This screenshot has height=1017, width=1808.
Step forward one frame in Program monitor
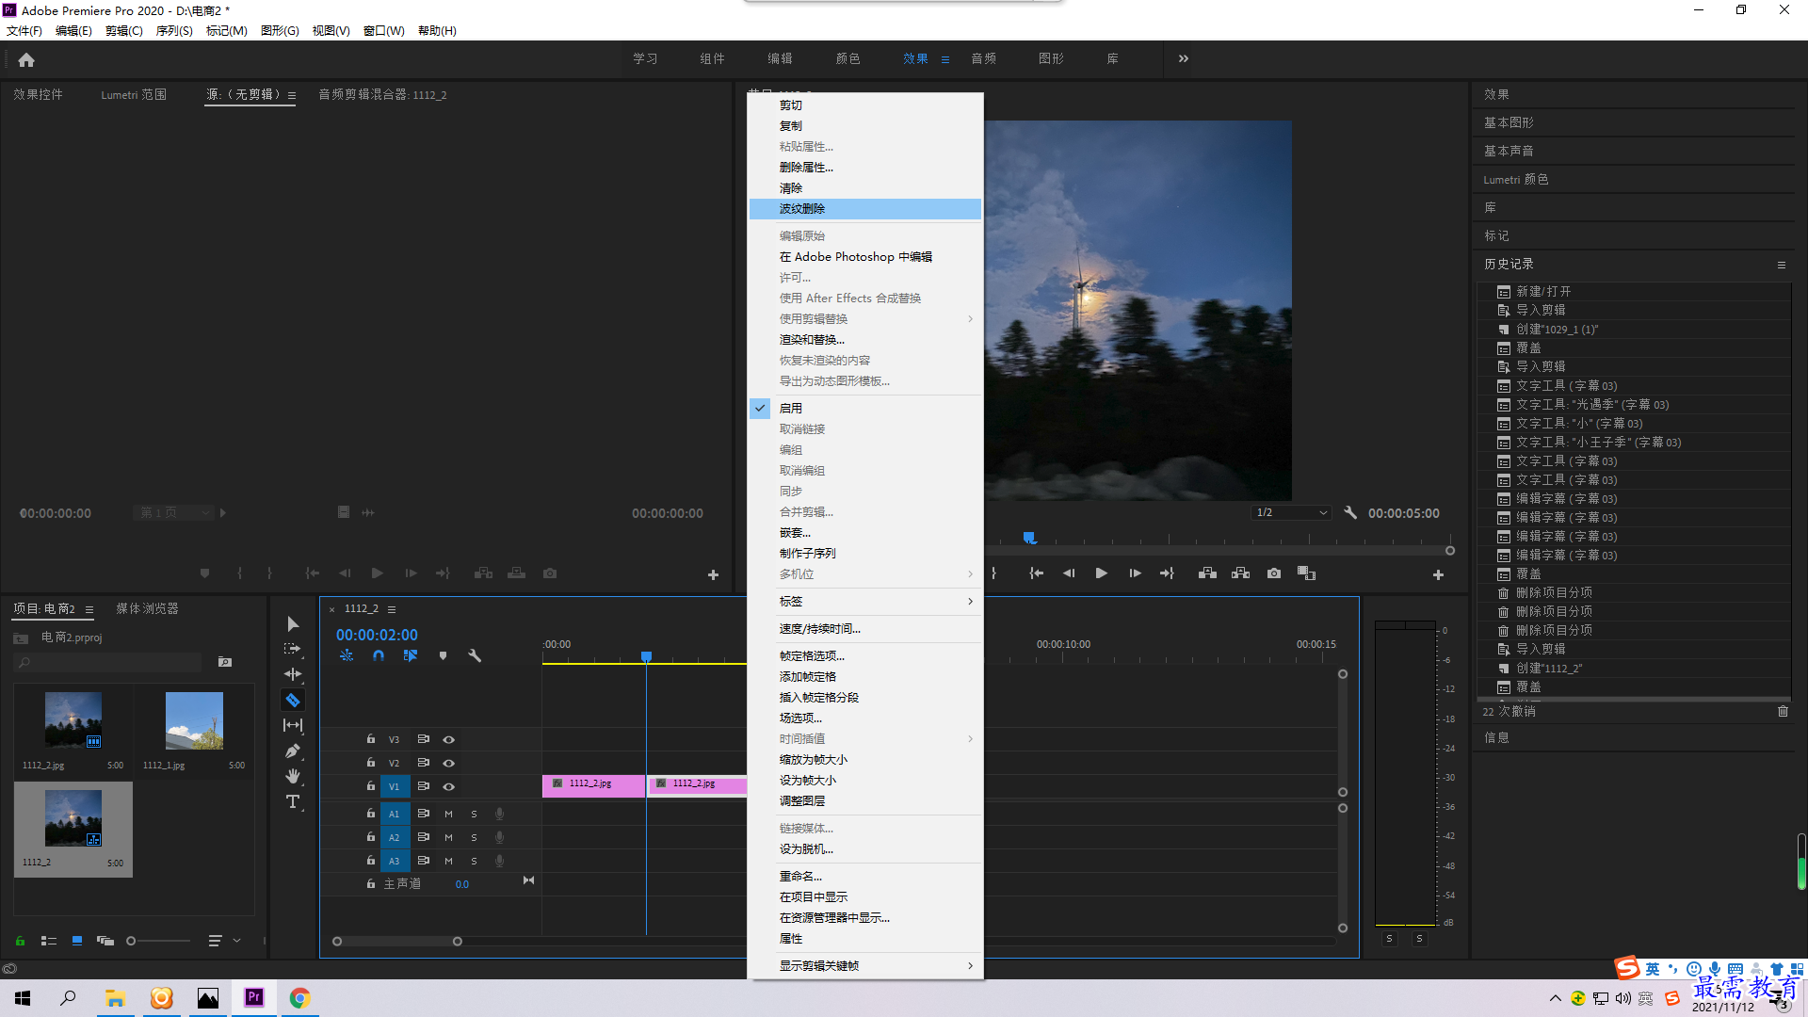(x=1135, y=573)
